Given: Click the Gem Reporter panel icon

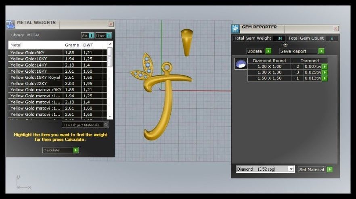Looking at the screenshot, I should [235, 29].
